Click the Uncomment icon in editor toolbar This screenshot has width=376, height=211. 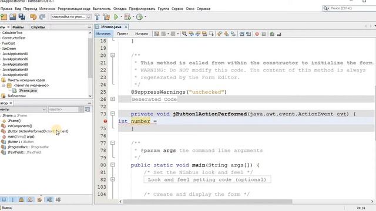[x=278, y=34]
